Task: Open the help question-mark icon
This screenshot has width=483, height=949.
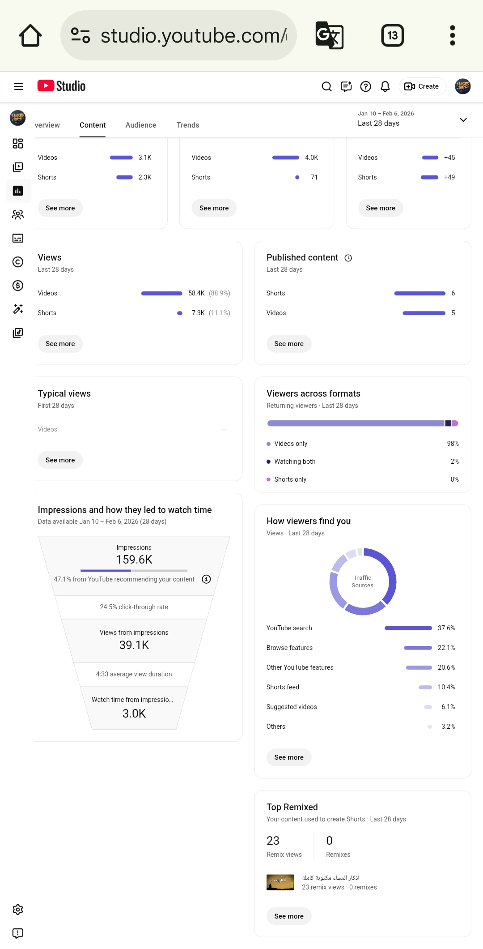Action: point(366,86)
